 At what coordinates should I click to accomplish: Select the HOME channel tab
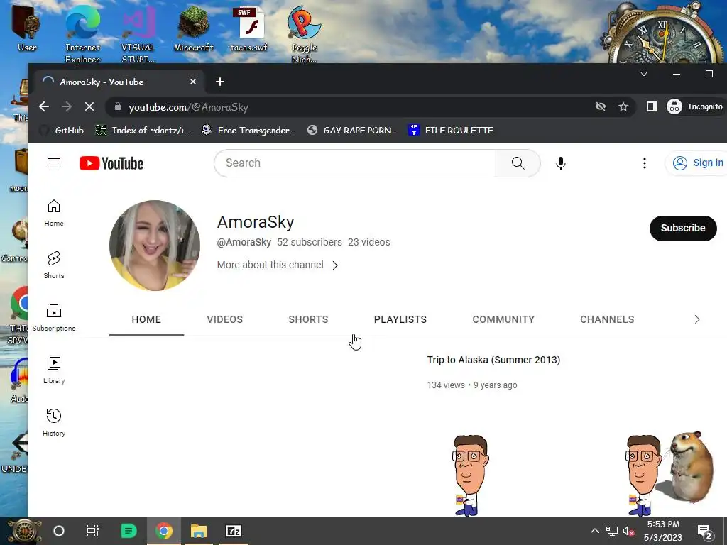tap(146, 319)
